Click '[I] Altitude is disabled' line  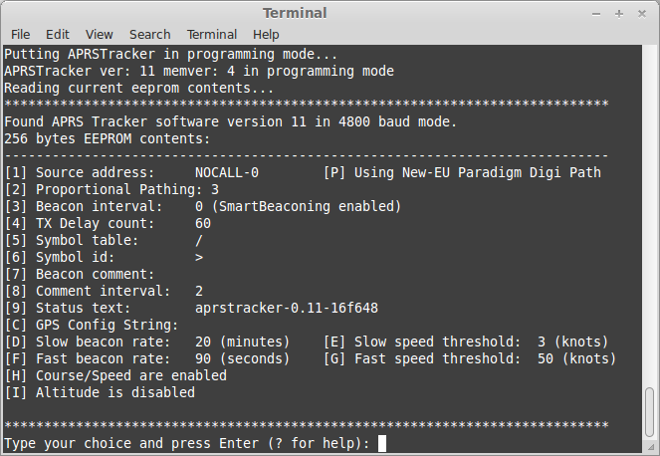click(100, 392)
